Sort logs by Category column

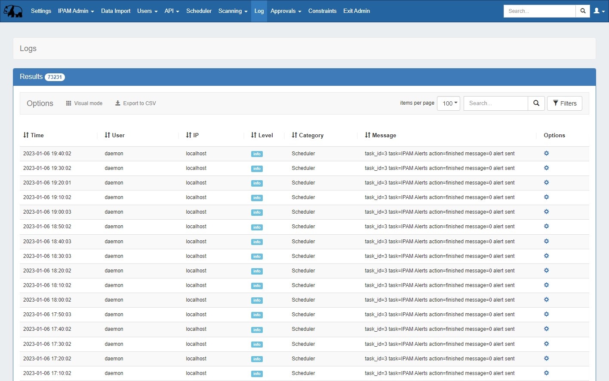308,135
